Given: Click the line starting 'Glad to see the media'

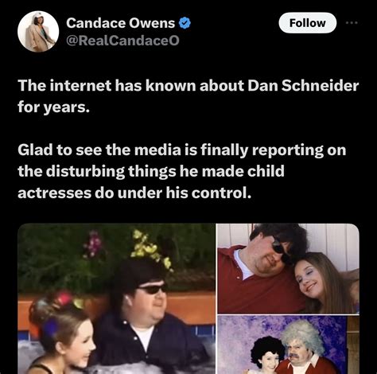Looking at the screenshot, I should pyautogui.click(x=182, y=150).
